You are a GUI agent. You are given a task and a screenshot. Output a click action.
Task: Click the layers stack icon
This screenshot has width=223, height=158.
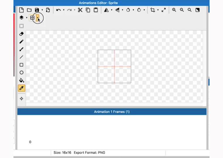[21, 18]
